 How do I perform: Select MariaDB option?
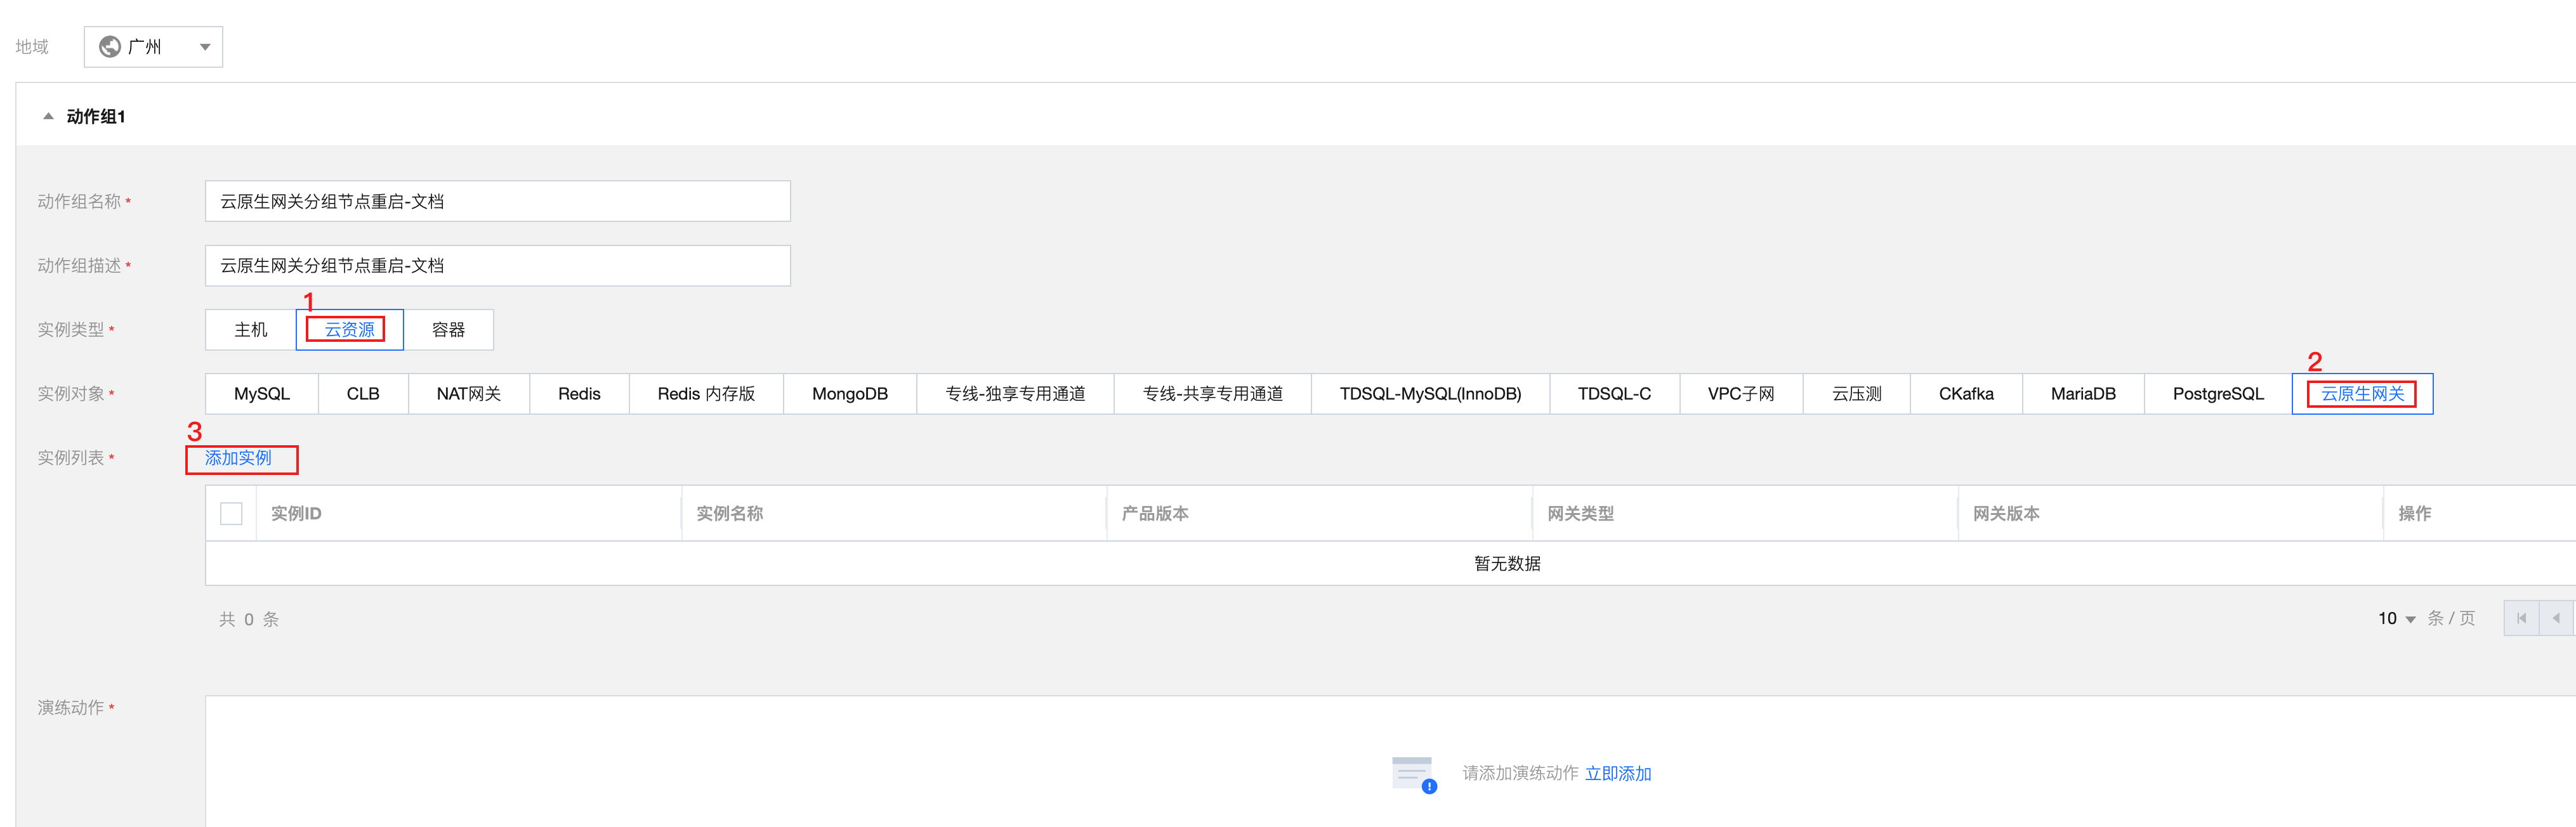pyautogui.click(x=2083, y=394)
